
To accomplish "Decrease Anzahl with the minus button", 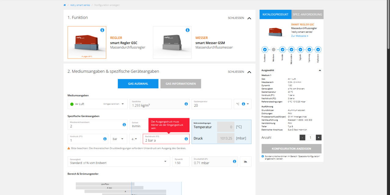I will (302, 138).
